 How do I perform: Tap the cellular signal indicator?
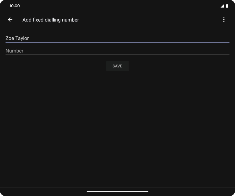pyautogui.click(x=222, y=6)
